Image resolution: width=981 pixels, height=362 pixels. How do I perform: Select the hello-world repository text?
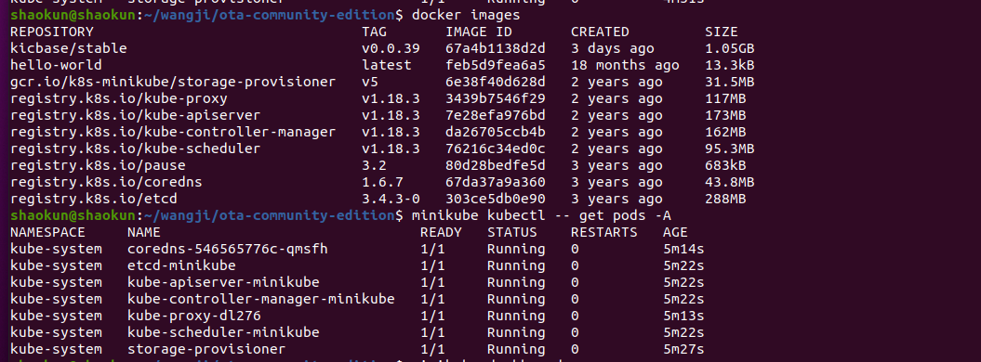pos(57,65)
